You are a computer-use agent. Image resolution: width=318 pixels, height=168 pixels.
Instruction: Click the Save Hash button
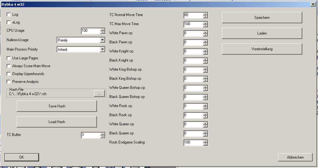57,106
